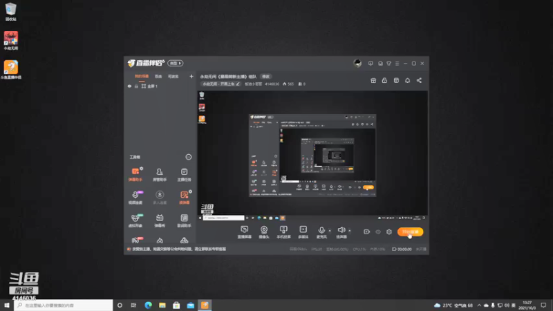Open the taskbar weather widget showing 23°C
The width and height of the screenshot is (553, 311).
pos(453,305)
